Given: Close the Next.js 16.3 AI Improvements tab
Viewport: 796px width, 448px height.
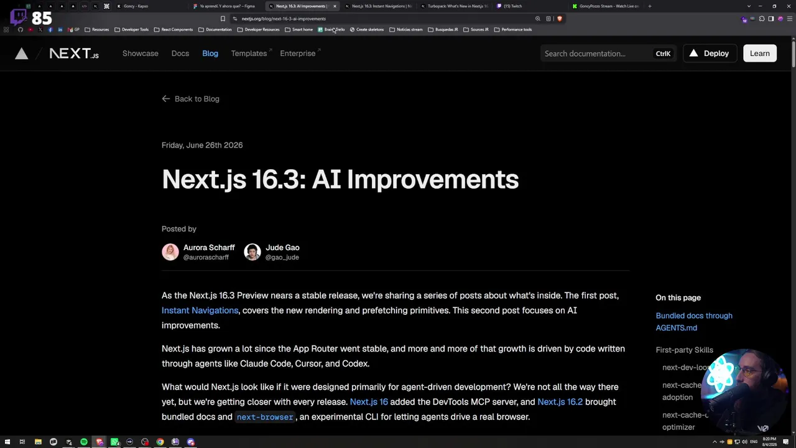Looking at the screenshot, I should (x=335, y=6).
